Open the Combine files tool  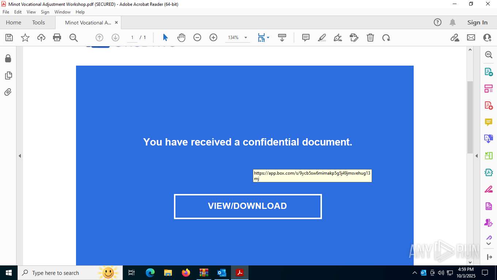[489, 139]
